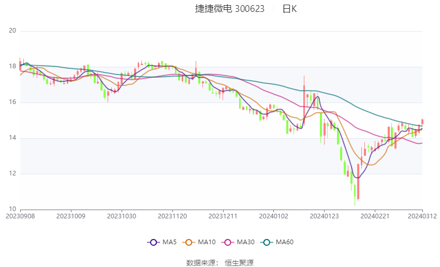Click the 14 price axis label
This screenshot has height=267, width=440.
click(x=12, y=138)
